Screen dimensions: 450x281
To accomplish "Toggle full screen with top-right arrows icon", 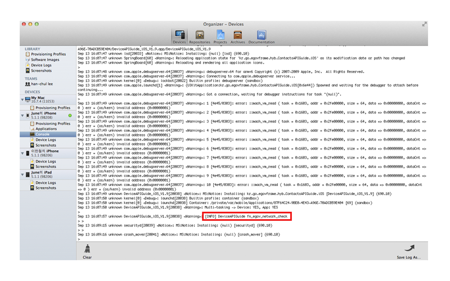I will [x=424, y=24].
